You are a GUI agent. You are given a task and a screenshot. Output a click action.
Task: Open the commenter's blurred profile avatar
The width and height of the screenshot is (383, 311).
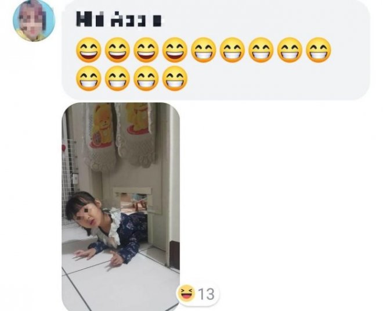[x=34, y=20]
